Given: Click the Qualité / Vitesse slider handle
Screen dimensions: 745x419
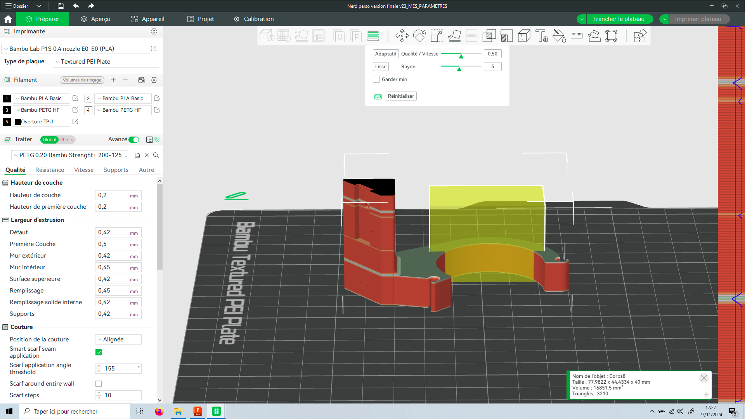Looking at the screenshot, I should pos(461,56).
